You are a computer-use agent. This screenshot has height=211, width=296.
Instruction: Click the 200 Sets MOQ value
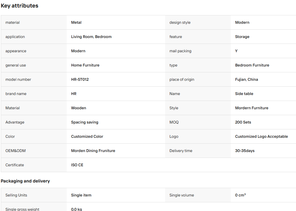click(x=243, y=122)
